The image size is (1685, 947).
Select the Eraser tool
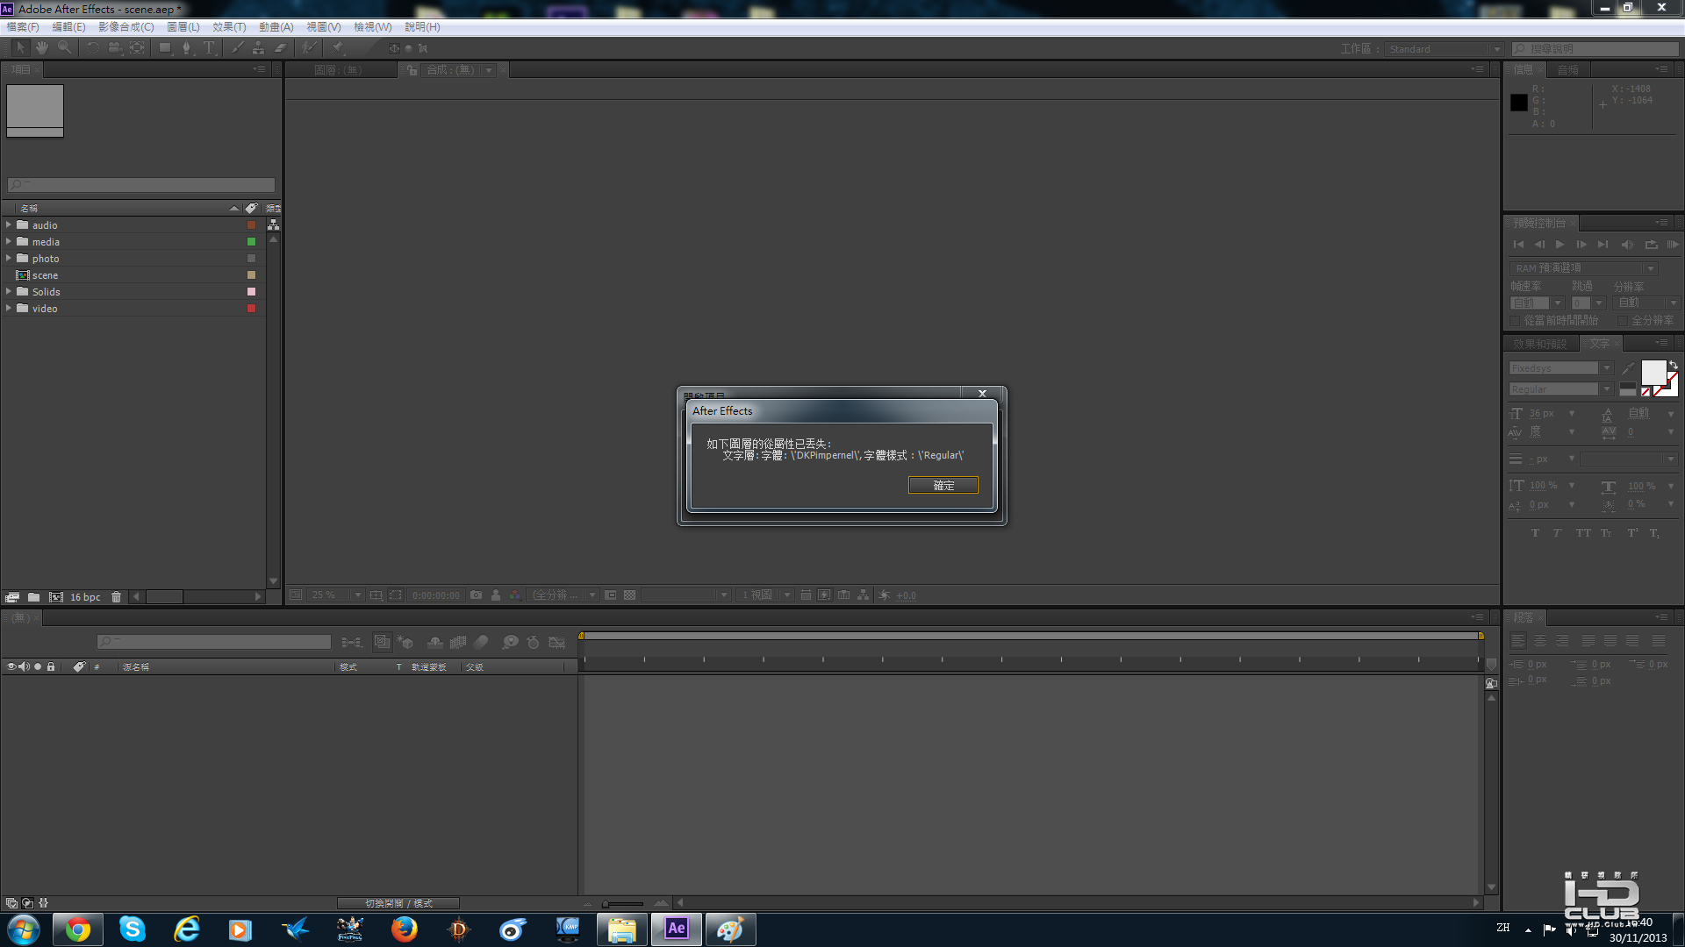281,48
